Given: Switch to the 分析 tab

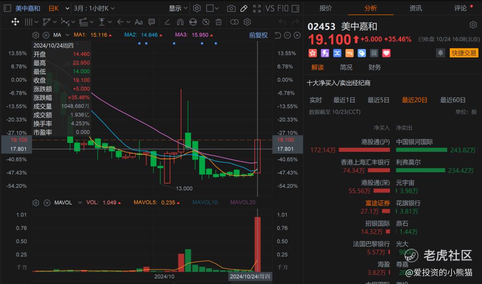Looking at the screenshot, I should click(370, 8).
